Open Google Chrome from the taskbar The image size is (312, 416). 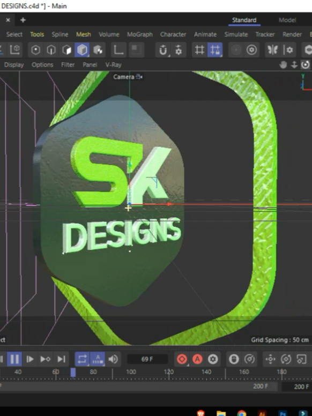click(241, 413)
